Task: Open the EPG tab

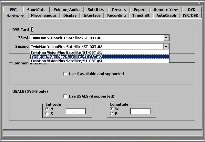Action: point(13,10)
